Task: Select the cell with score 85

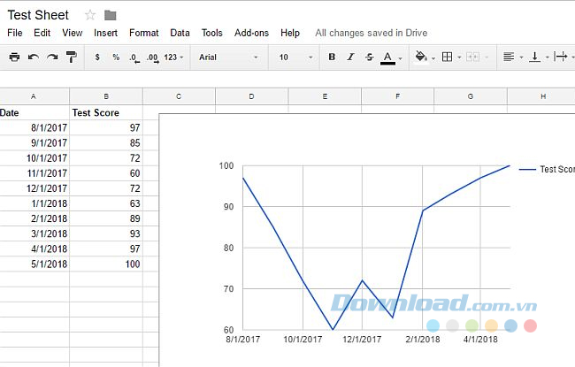Action: [106, 142]
